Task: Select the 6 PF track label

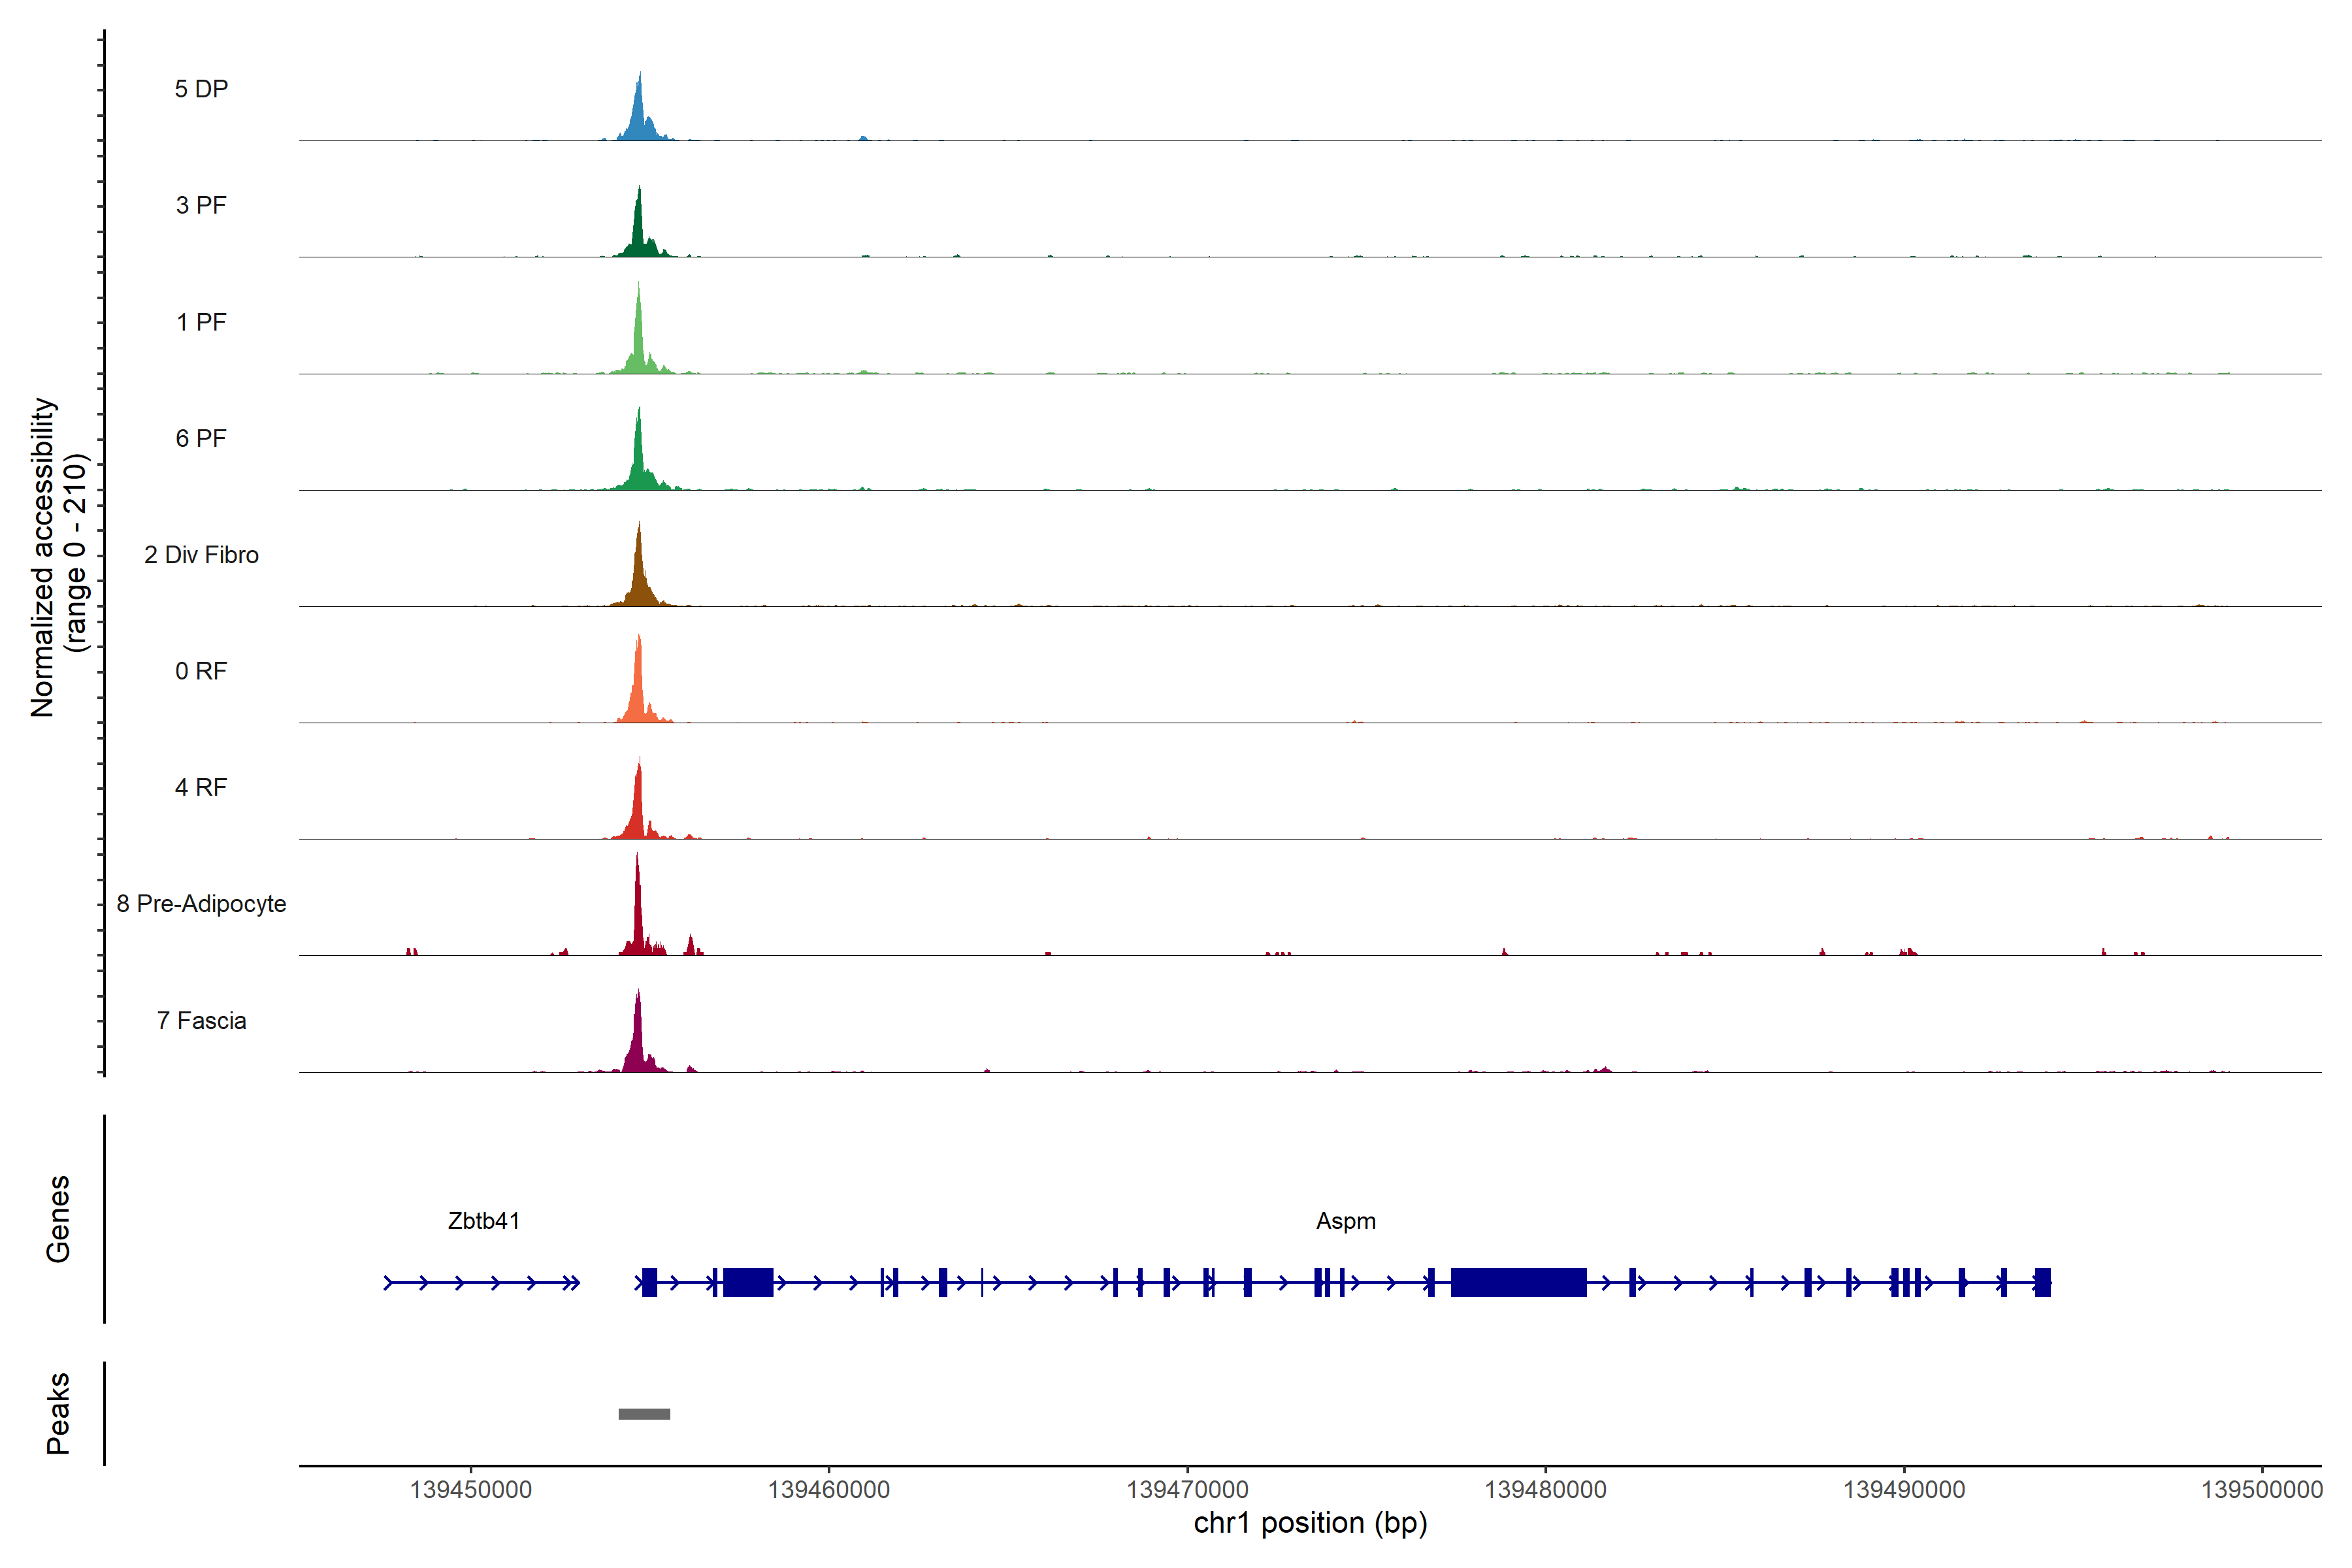Action: coord(201,438)
